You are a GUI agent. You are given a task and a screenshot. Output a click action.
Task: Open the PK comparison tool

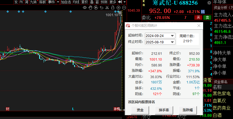(x=21, y=2)
